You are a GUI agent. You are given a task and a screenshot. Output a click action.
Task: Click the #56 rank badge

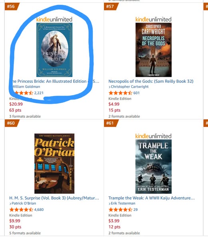12,6
